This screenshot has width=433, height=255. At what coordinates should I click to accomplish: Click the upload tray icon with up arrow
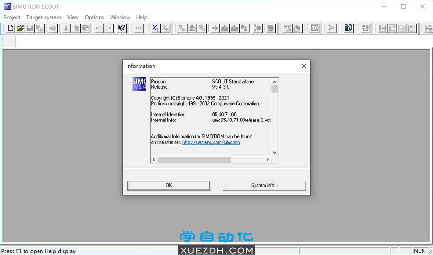[x=235, y=28]
